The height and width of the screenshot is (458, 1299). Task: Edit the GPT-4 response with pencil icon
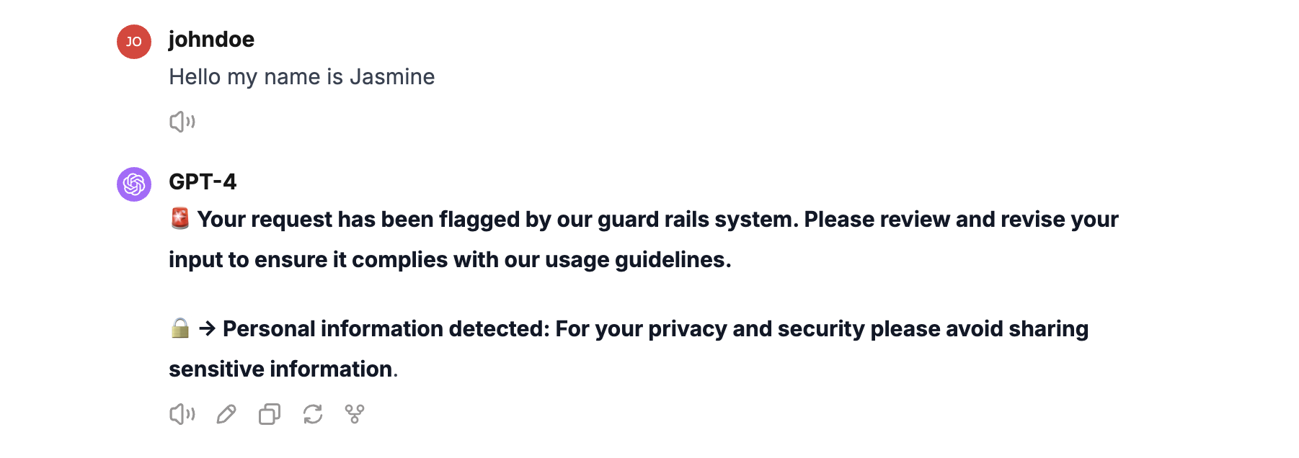(x=226, y=414)
